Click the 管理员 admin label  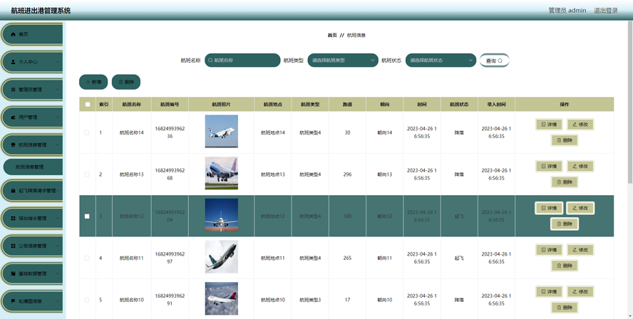tap(567, 11)
